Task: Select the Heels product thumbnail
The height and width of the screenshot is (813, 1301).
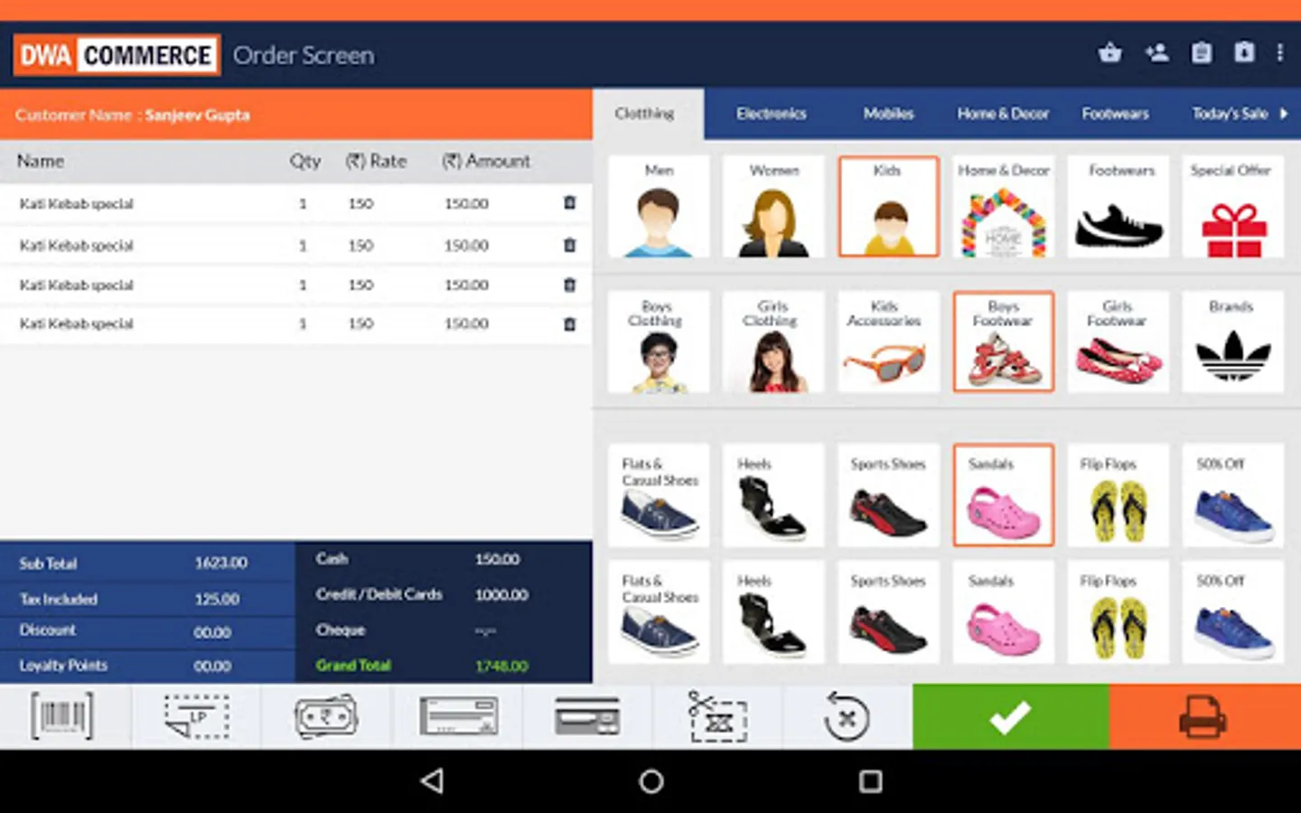Action: click(773, 495)
